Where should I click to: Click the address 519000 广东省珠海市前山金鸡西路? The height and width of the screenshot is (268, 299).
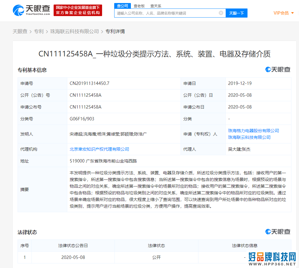tap(103, 161)
